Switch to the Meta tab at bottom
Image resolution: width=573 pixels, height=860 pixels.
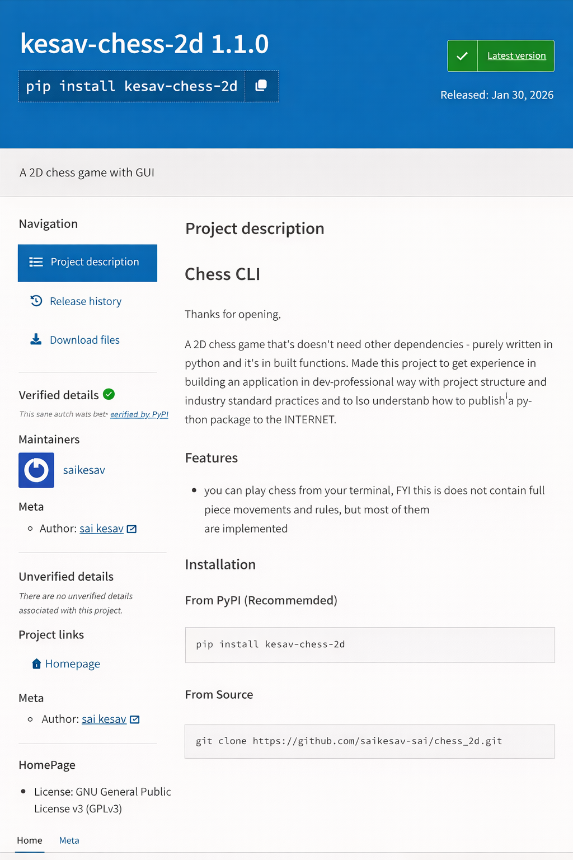click(x=69, y=840)
